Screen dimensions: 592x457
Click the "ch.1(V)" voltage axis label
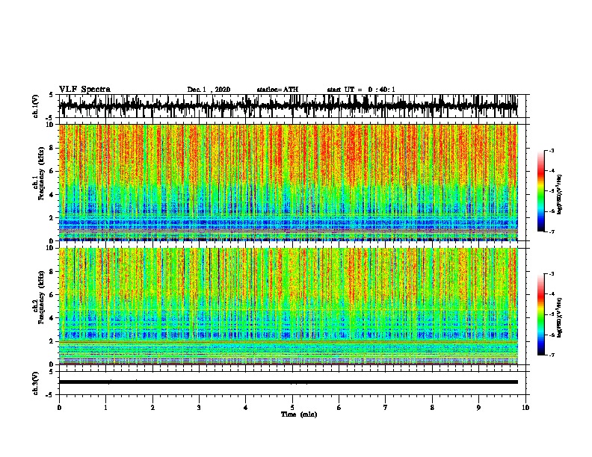pyautogui.click(x=36, y=106)
